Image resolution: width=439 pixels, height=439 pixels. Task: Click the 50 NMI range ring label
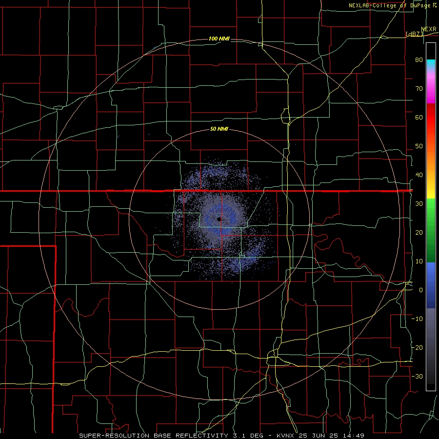coord(219,129)
